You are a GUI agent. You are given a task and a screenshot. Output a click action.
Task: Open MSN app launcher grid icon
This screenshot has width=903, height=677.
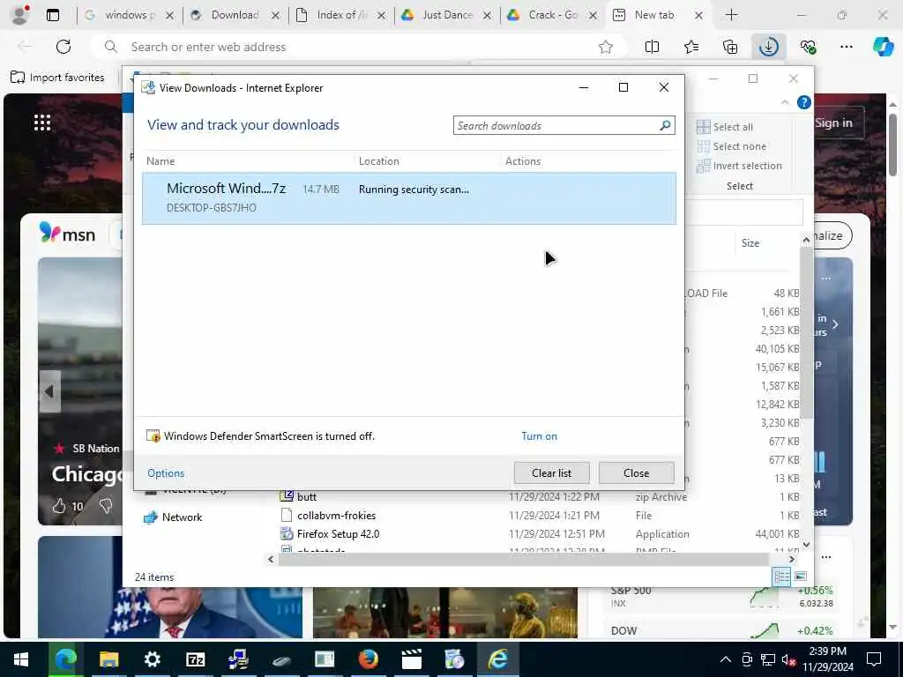(42, 123)
